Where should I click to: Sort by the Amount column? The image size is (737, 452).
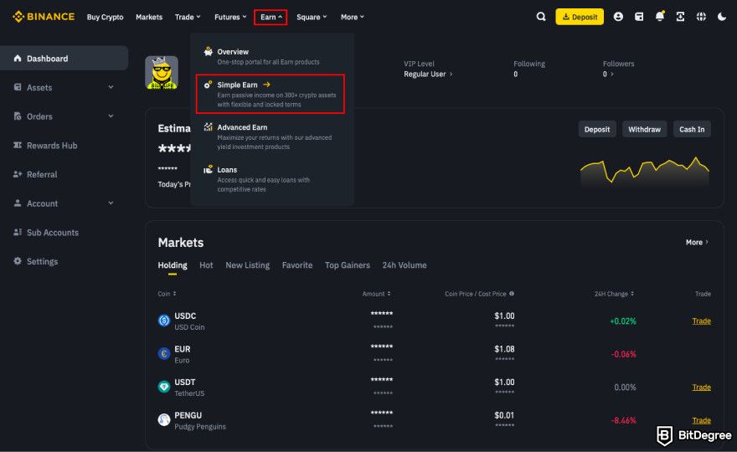[x=376, y=294]
